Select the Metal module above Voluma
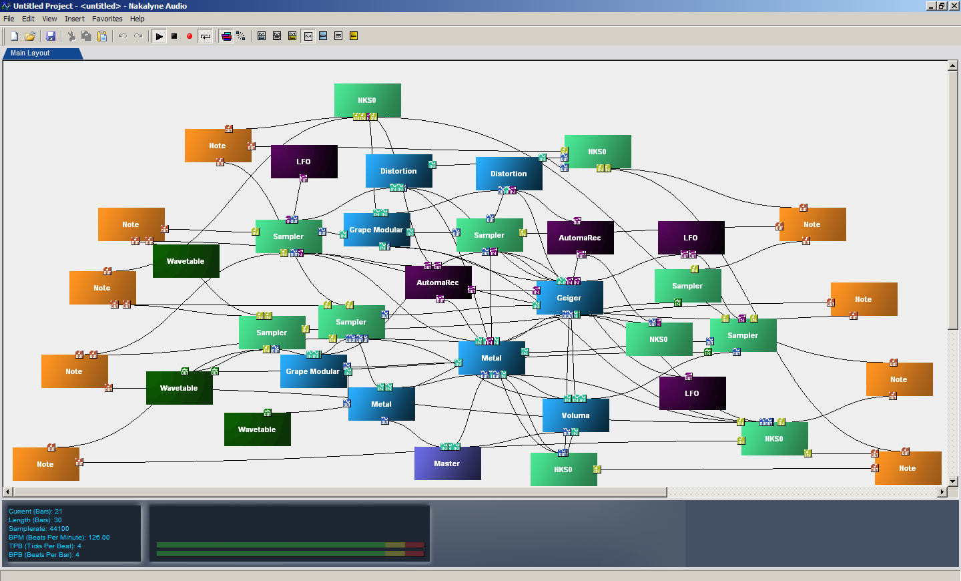The image size is (961, 581). pyautogui.click(x=492, y=358)
